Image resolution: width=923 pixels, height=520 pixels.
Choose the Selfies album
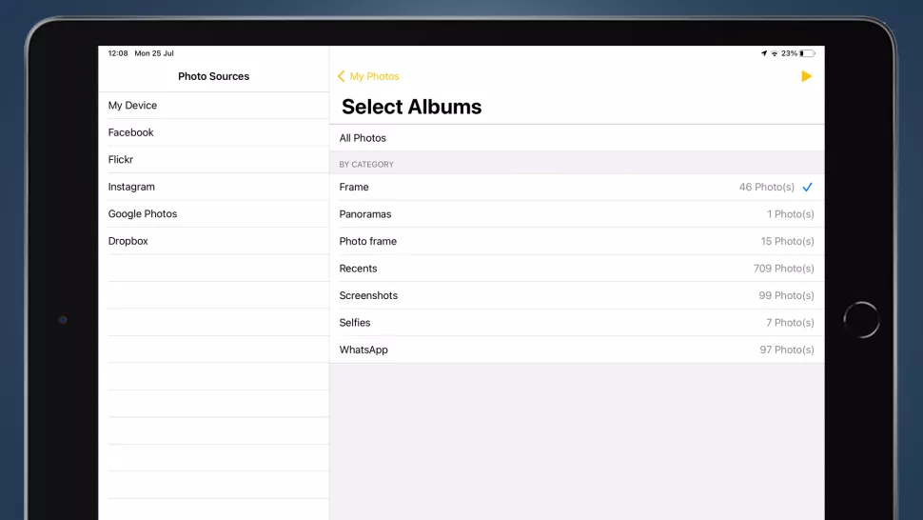pos(577,322)
